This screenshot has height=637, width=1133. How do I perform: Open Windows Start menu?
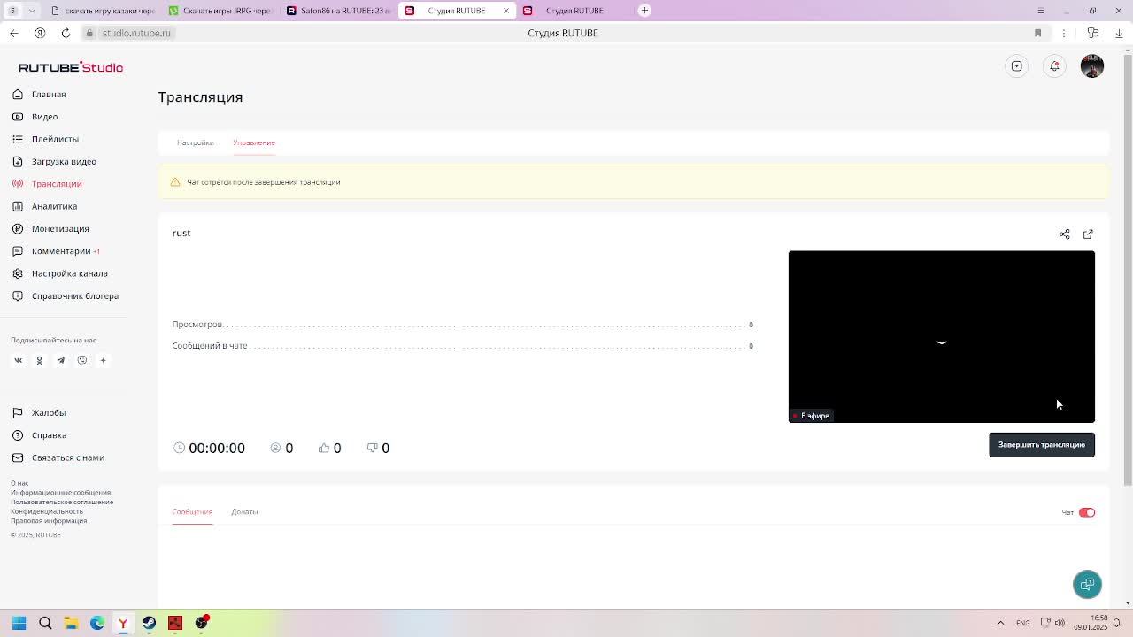click(19, 623)
